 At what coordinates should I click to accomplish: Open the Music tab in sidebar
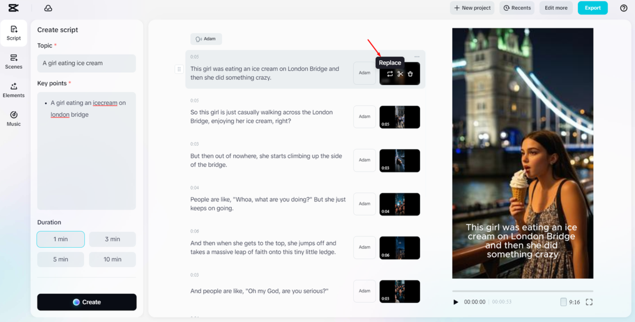[14, 119]
